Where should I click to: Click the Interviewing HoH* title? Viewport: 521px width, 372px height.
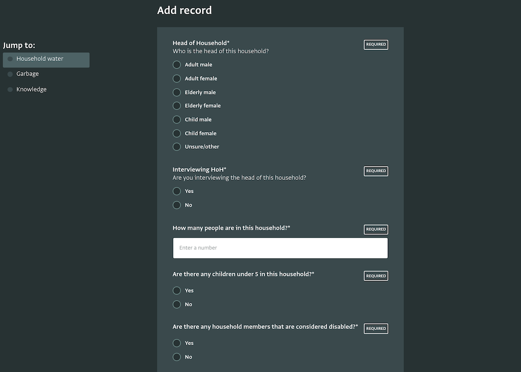pyautogui.click(x=199, y=169)
